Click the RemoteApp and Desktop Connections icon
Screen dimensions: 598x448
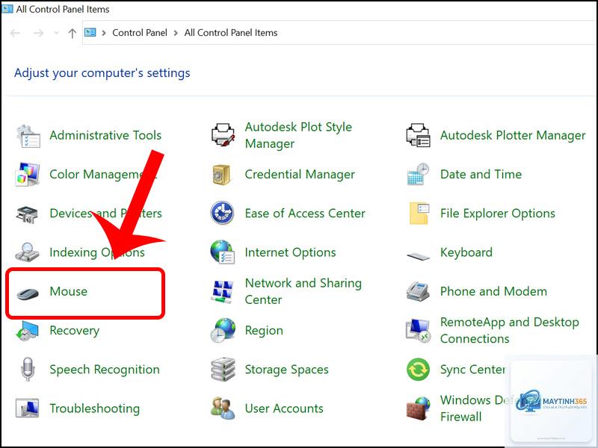tap(418, 330)
